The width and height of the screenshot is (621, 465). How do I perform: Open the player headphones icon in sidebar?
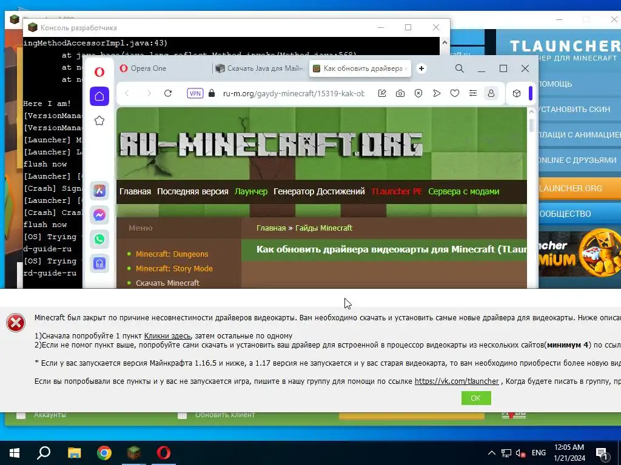click(x=99, y=263)
